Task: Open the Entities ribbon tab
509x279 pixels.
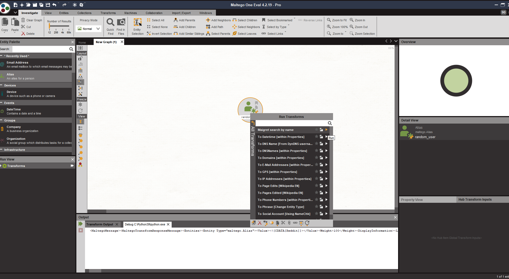Action: (x=64, y=13)
